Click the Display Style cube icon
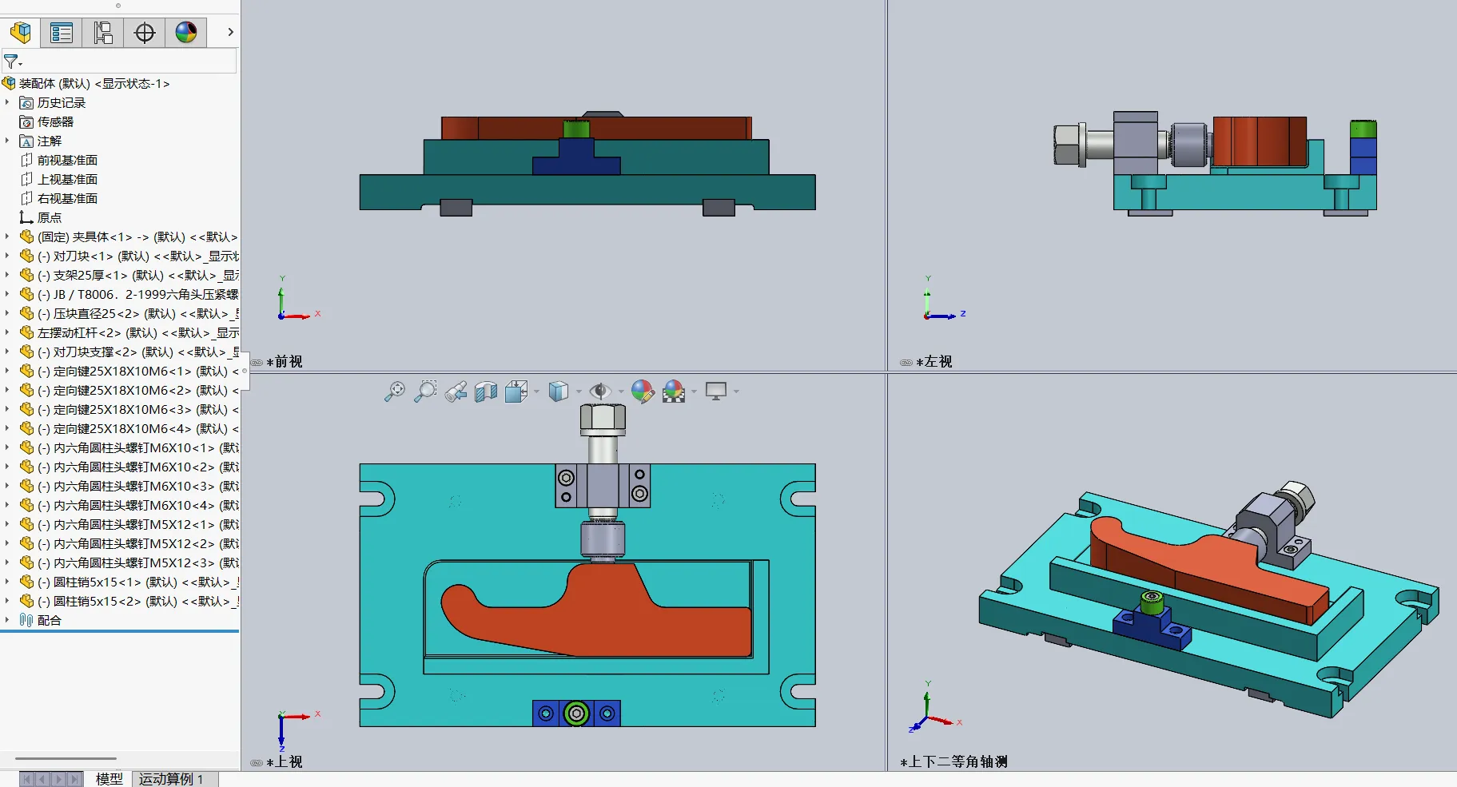The height and width of the screenshot is (787, 1457). [559, 392]
